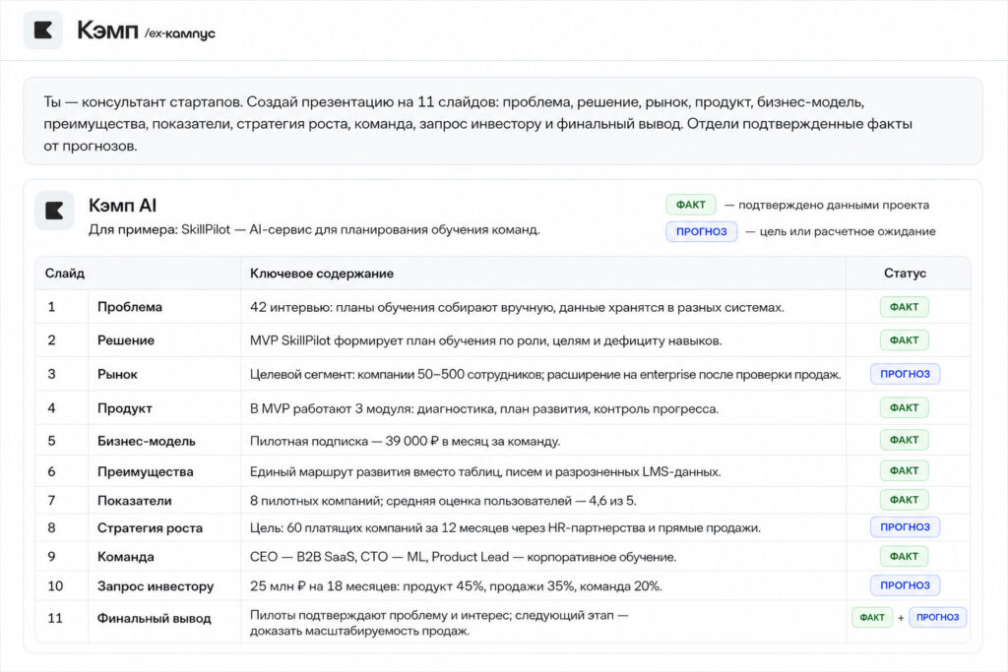Screen dimensions: 1008x672
Task: Click the Кэмп brand name in header
Action: (x=107, y=31)
